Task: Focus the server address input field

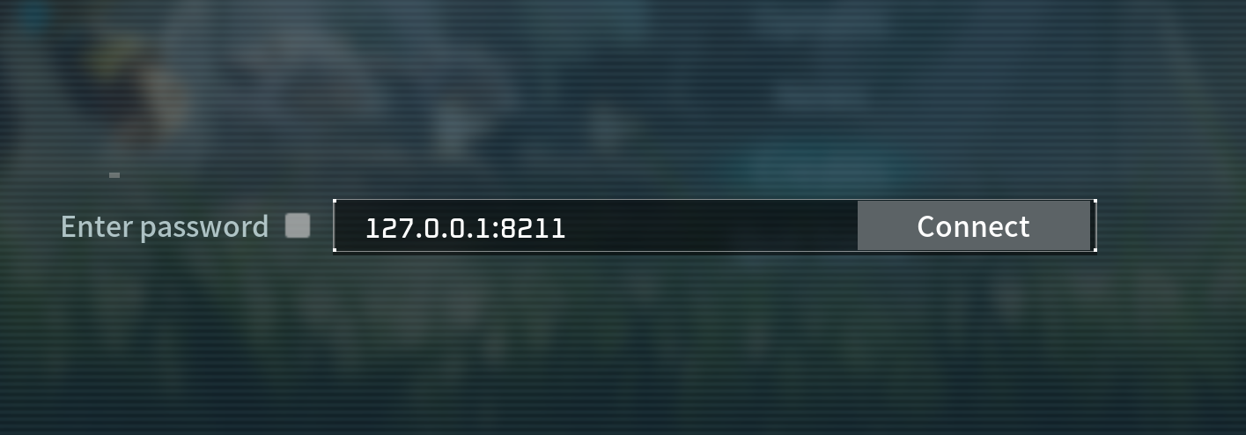Action: 596,226
